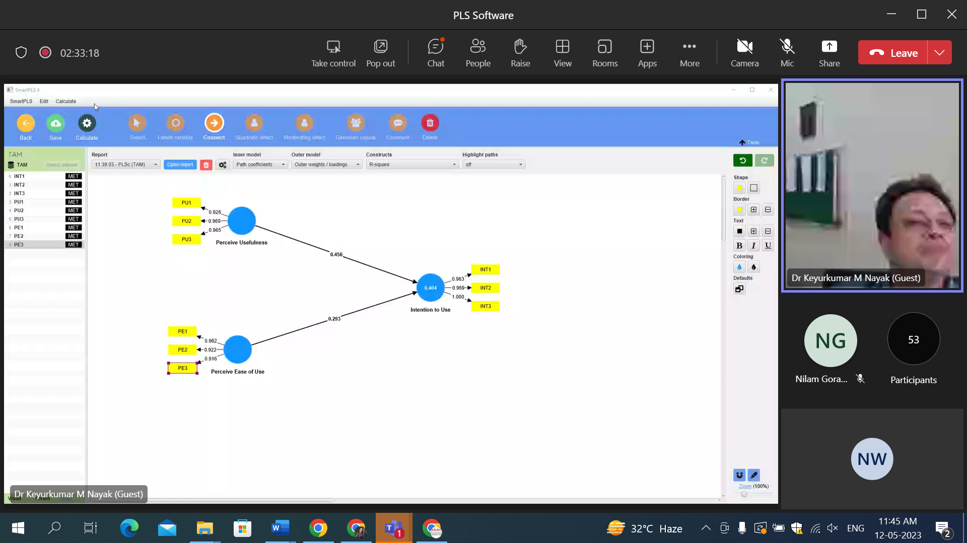This screenshot has height=543, width=967.
Task: Open Teams Chat panel
Action: point(436,53)
